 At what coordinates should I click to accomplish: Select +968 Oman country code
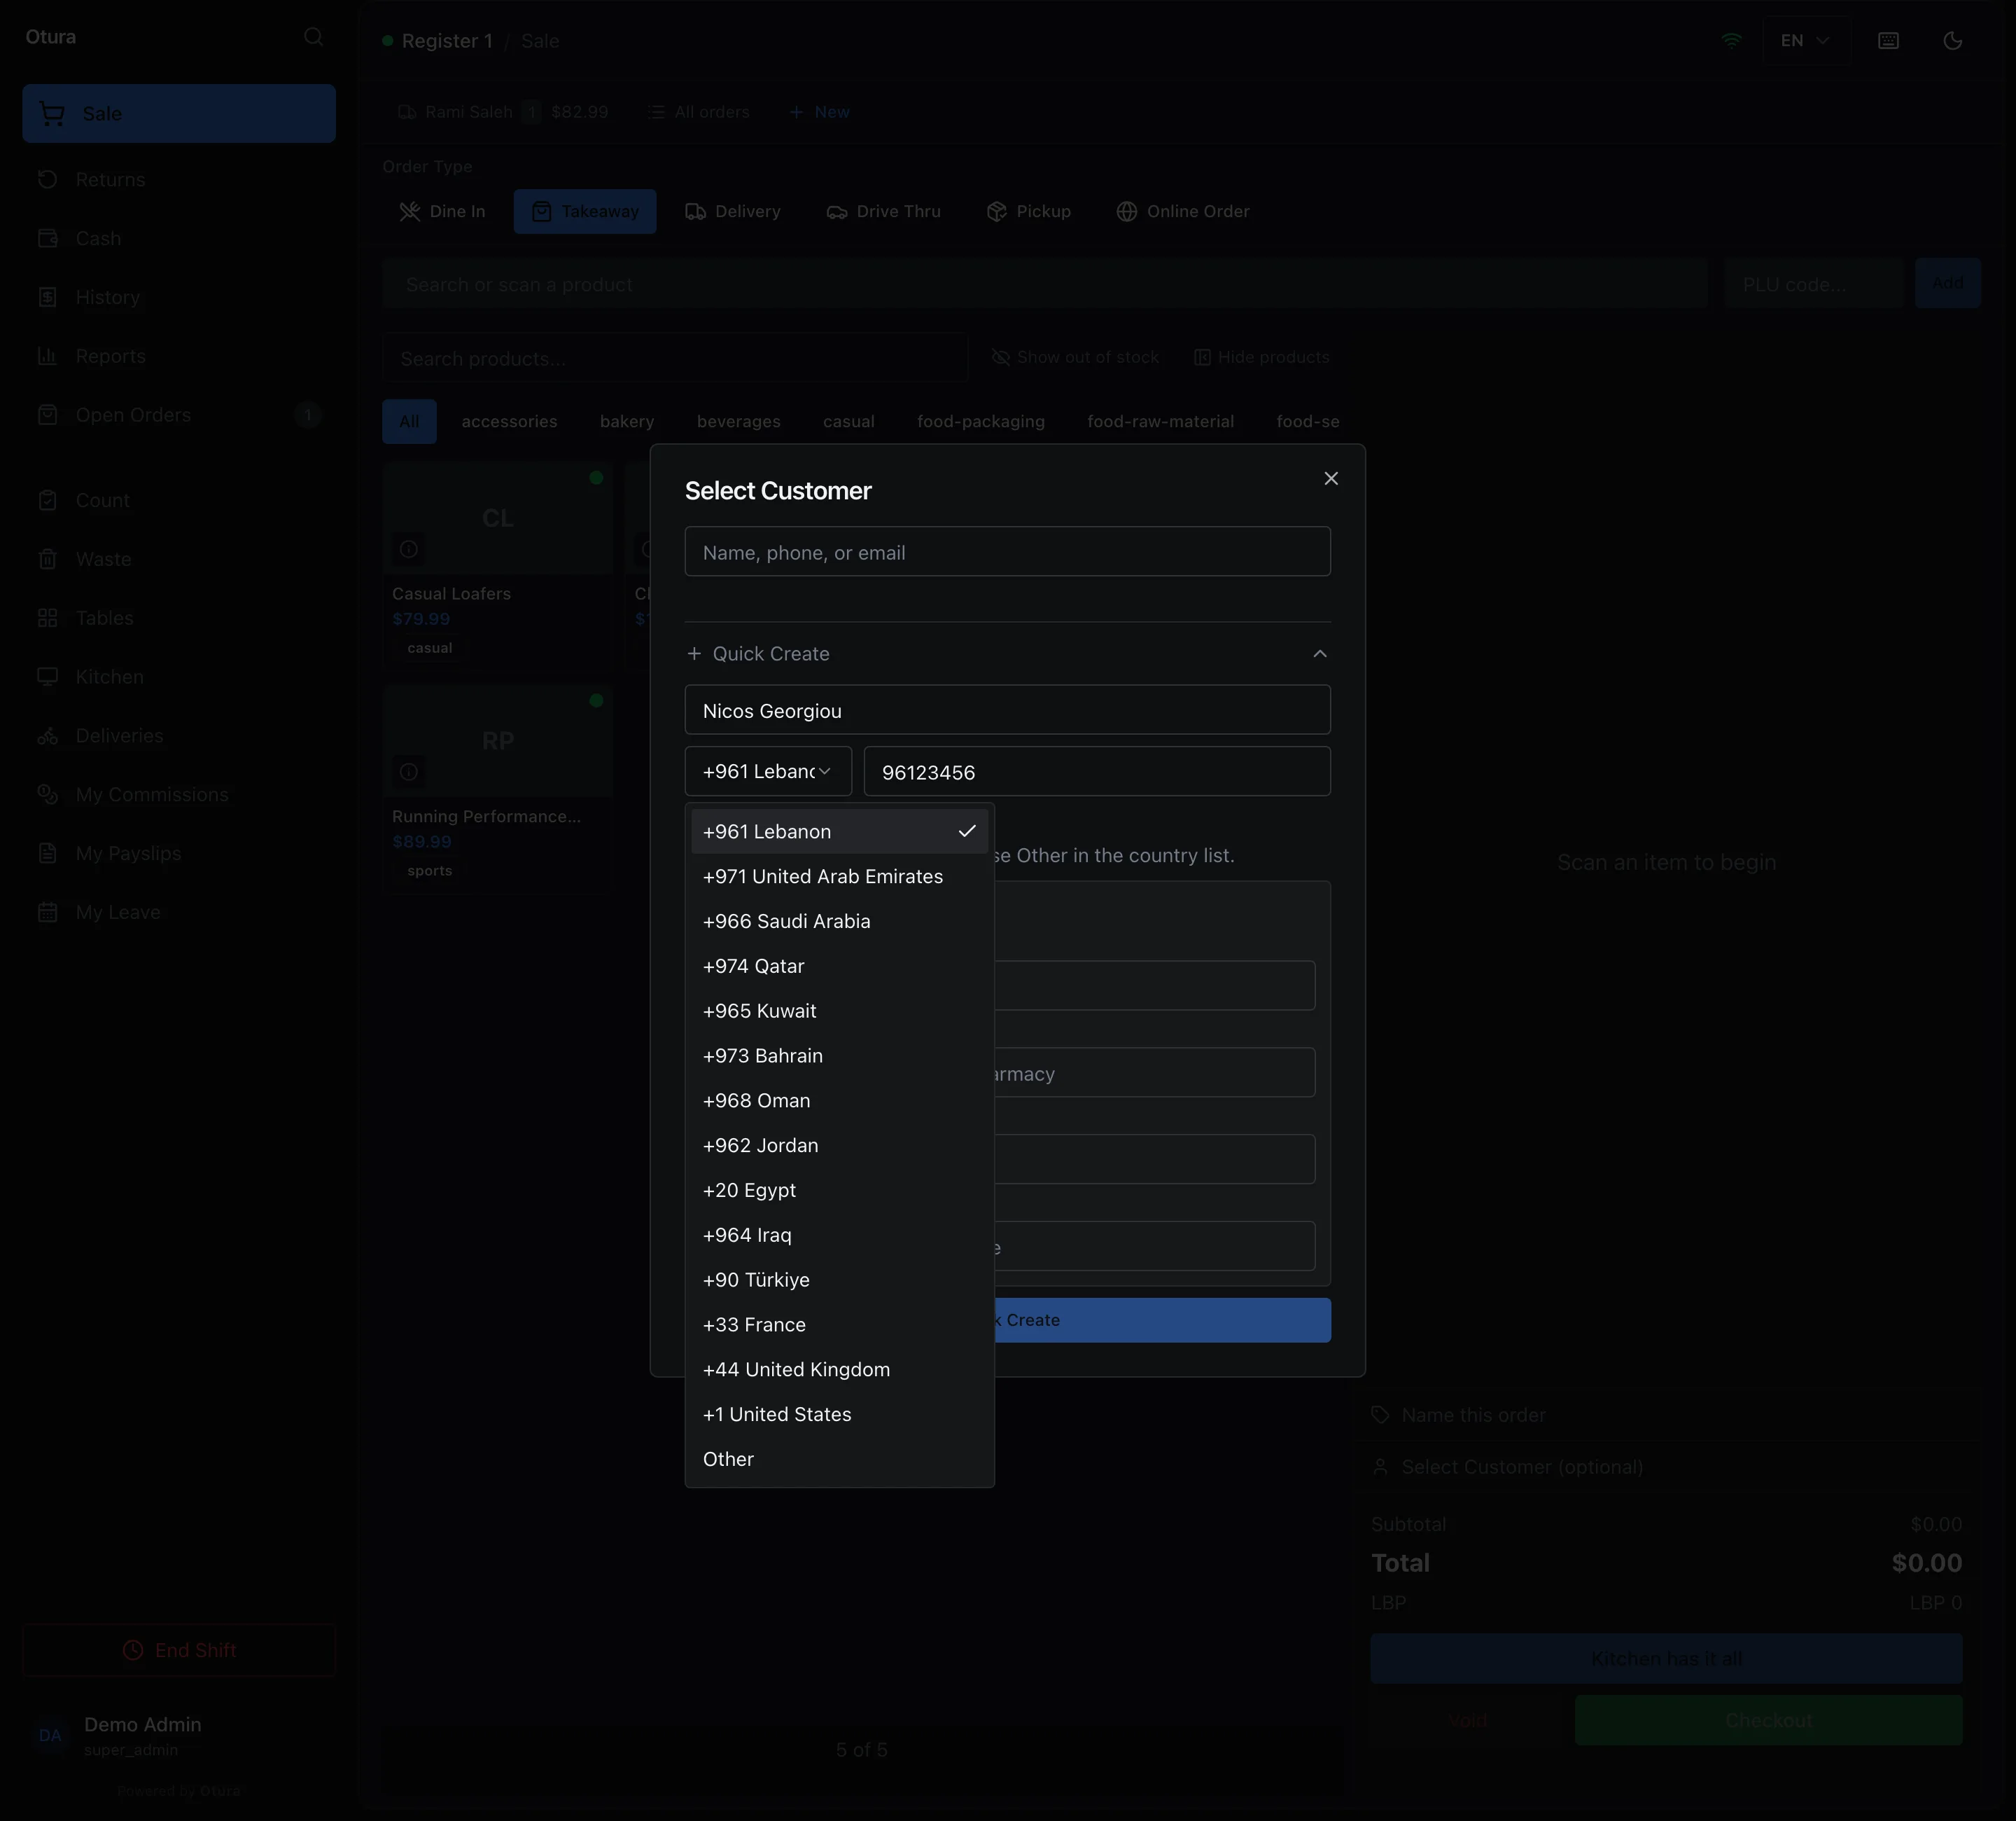point(839,1100)
